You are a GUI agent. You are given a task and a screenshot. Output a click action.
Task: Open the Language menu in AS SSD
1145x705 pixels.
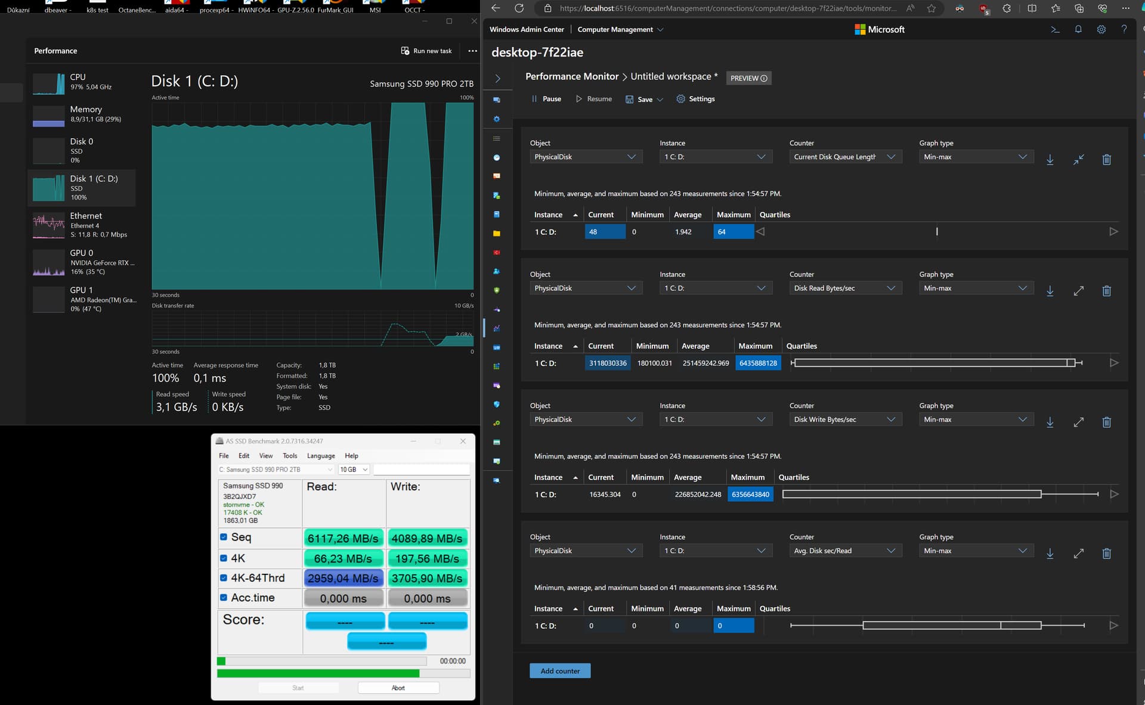(321, 456)
